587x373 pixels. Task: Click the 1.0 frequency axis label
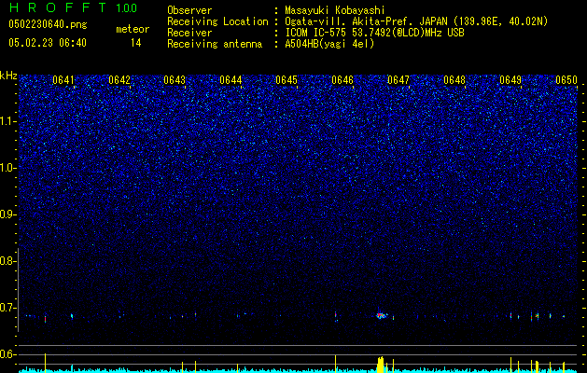[x=7, y=168]
